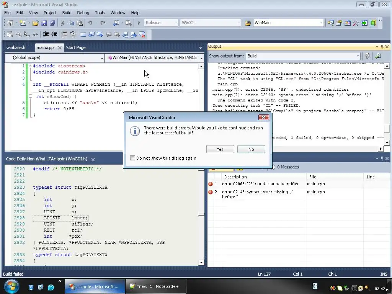Click the Output panel horizontal scrollbar right arrow

[381, 149]
